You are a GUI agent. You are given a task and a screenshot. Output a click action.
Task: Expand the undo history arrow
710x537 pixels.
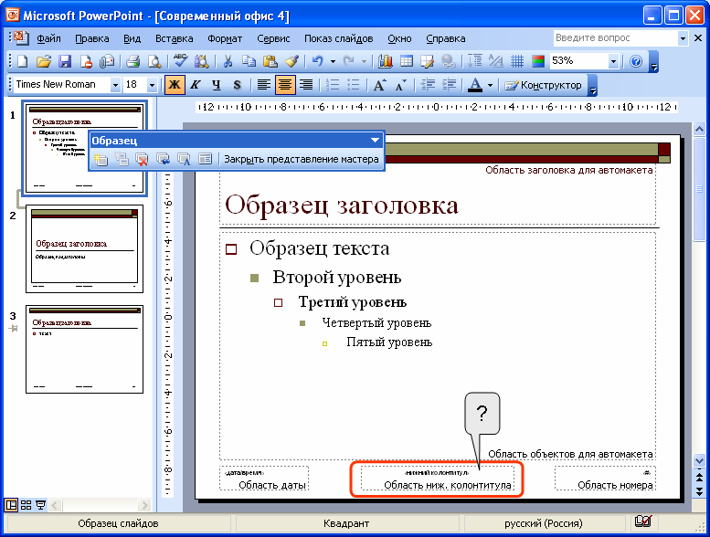(x=334, y=61)
